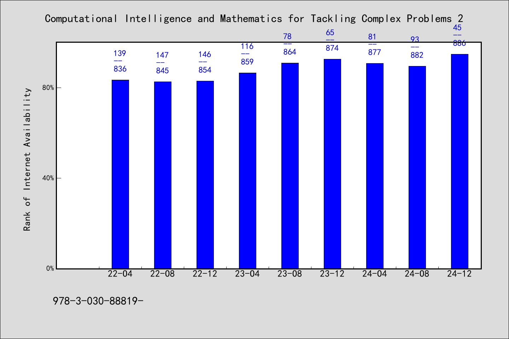
Task: Select the 24-08 bar in the chart
Action: 417,167
